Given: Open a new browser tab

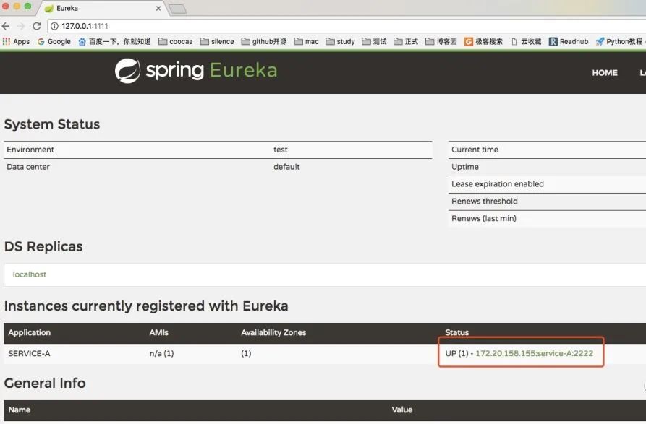Looking at the screenshot, I should [x=178, y=9].
